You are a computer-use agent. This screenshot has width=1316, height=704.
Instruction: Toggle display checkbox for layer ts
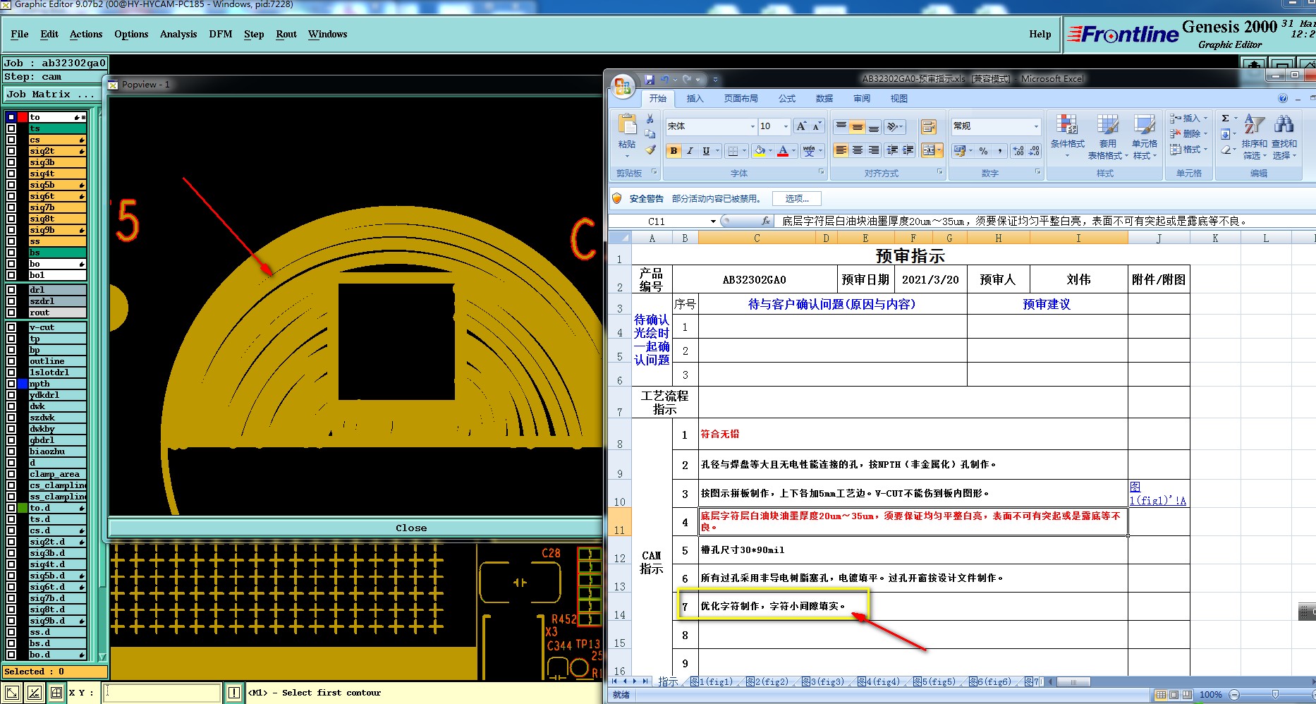[11, 128]
